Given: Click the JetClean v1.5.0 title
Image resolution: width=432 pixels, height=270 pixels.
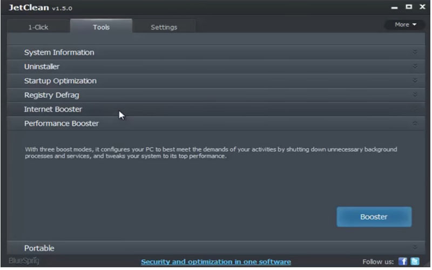Looking at the screenshot, I should point(40,8).
